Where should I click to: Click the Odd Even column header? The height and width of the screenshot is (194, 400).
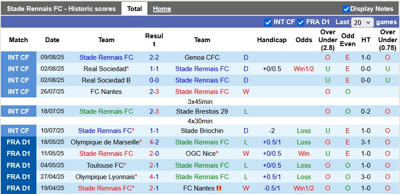coord(348,40)
